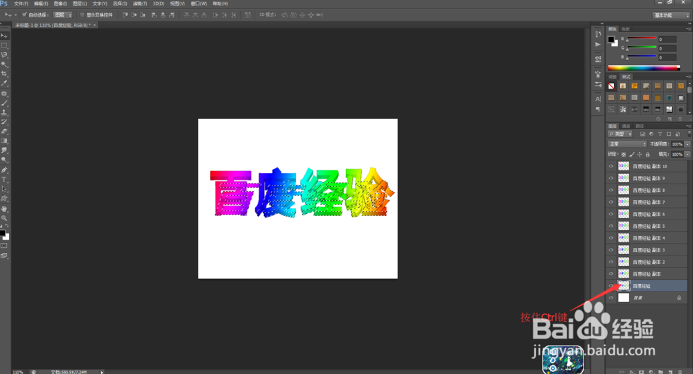This screenshot has width=693, height=374.
Task: Select the Magic Wand tool
Action: coord(4,64)
